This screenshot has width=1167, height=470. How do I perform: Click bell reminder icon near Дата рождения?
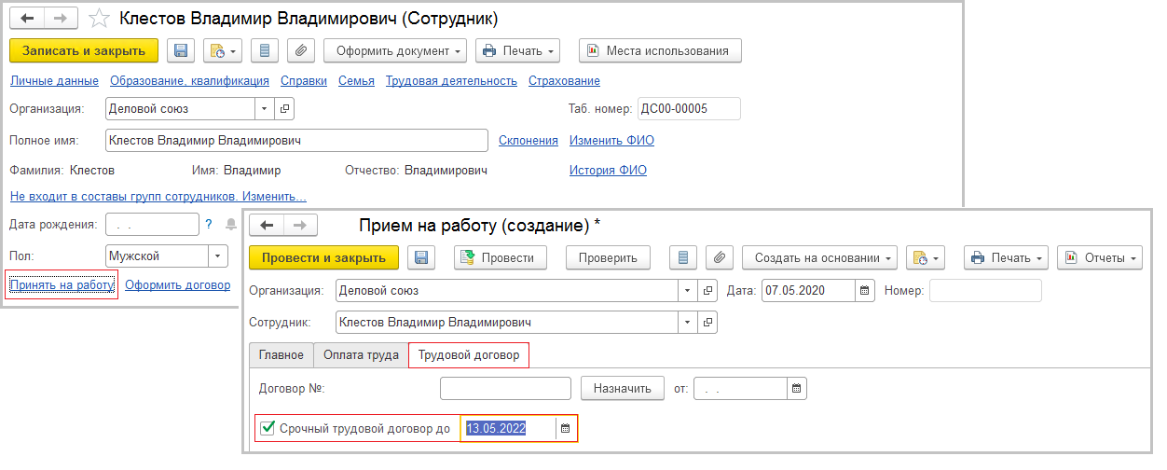coord(229,224)
